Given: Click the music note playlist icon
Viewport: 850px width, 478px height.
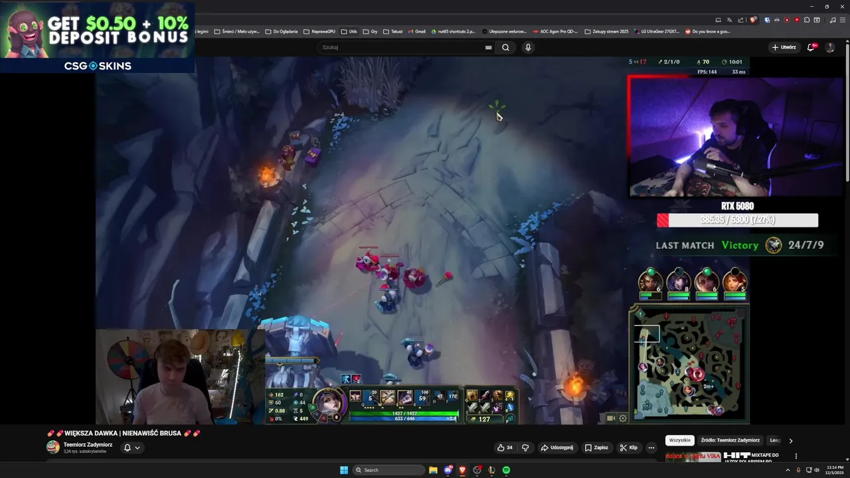Looking at the screenshot, I should click(833, 20).
